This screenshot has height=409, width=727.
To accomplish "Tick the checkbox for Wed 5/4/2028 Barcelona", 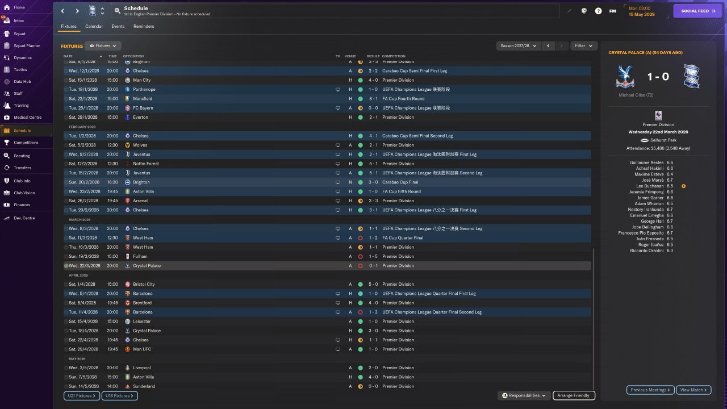I will [66, 294].
